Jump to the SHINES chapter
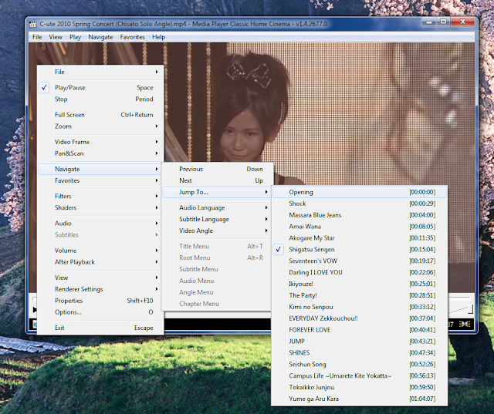 pos(360,353)
